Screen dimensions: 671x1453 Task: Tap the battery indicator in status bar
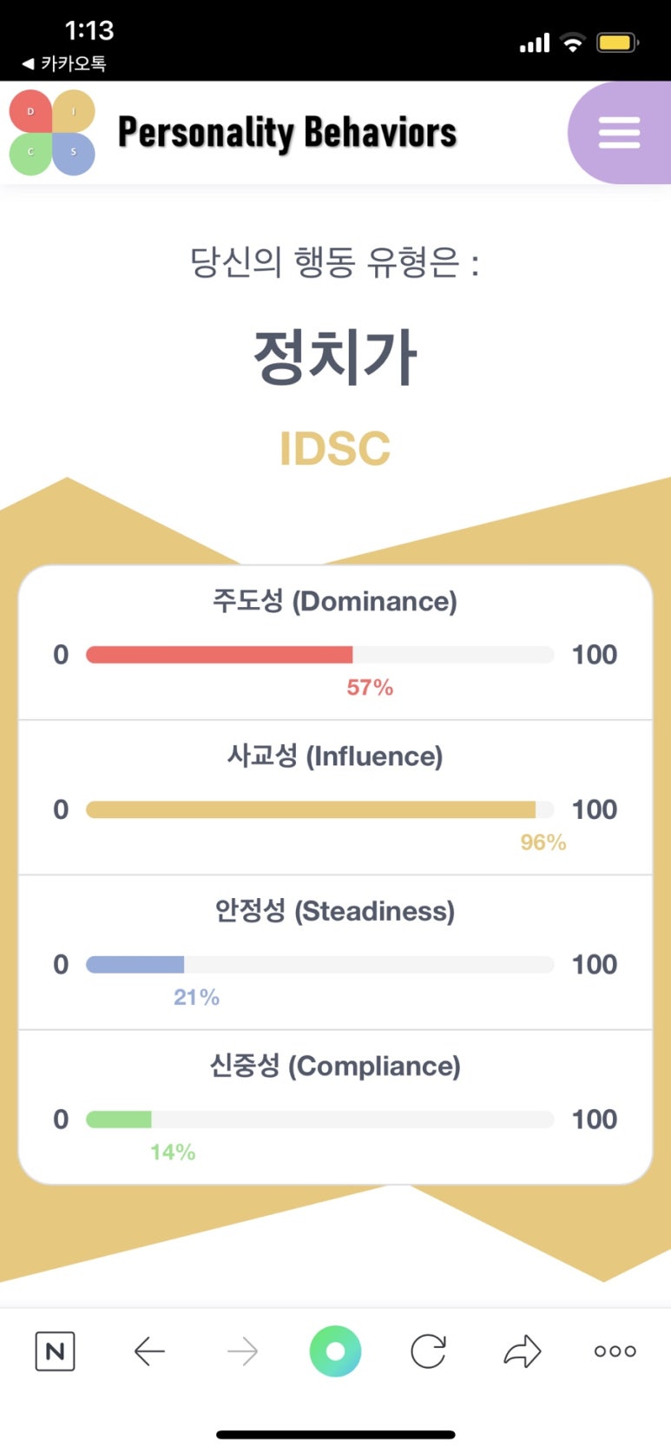tap(617, 42)
